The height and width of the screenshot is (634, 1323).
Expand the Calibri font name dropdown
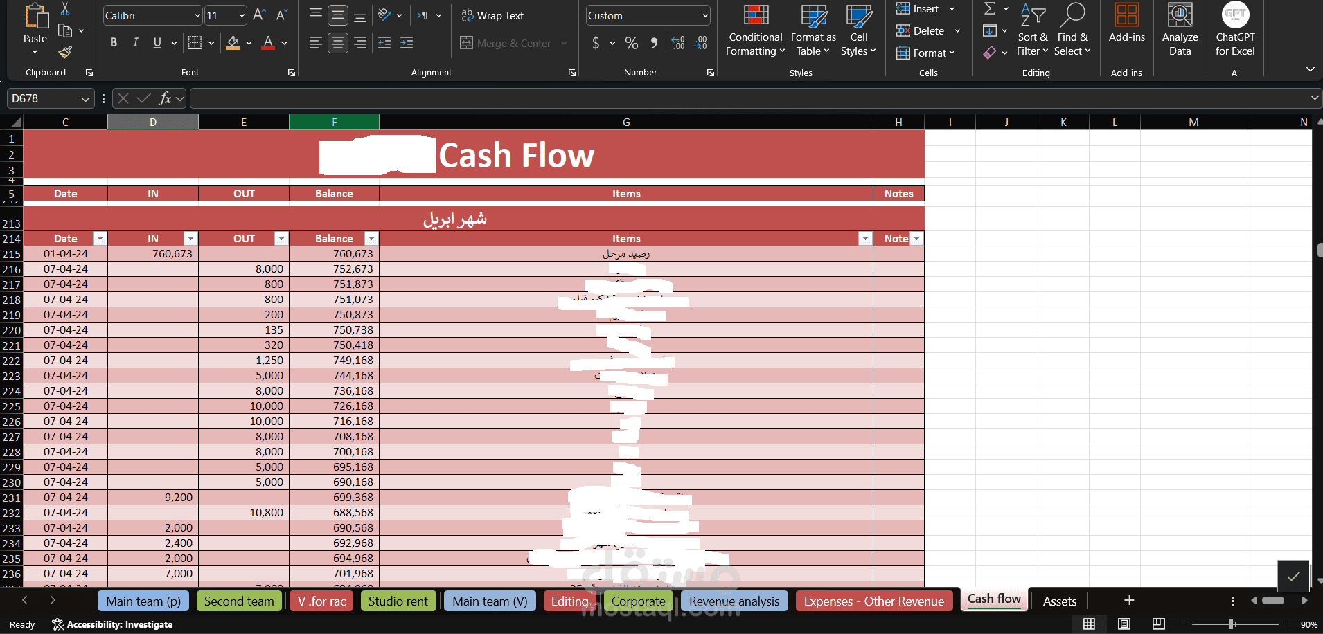pos(197,15)
